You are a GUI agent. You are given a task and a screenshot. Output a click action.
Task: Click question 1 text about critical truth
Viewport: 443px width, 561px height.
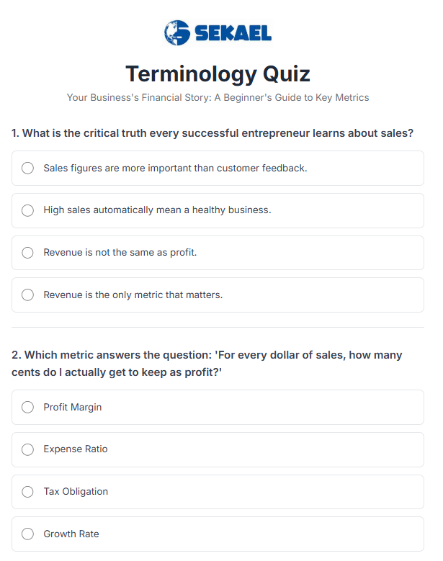[x=212, y=133]
